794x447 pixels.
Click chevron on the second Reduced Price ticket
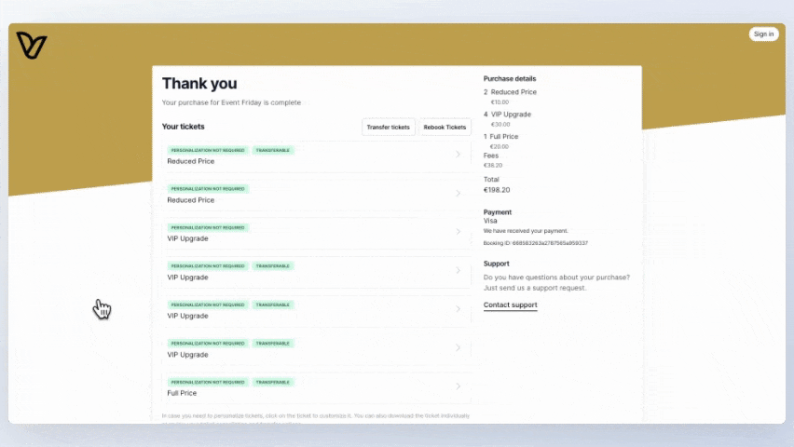click(x=458, y=194)
